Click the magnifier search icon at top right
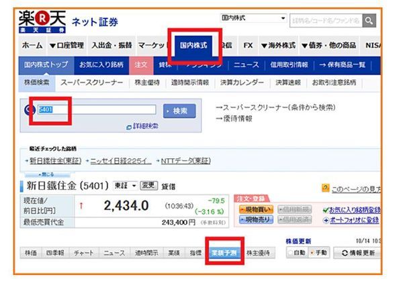Image resolution: width=403 pixels, height=283 pixels. click(x=369, y=21)
